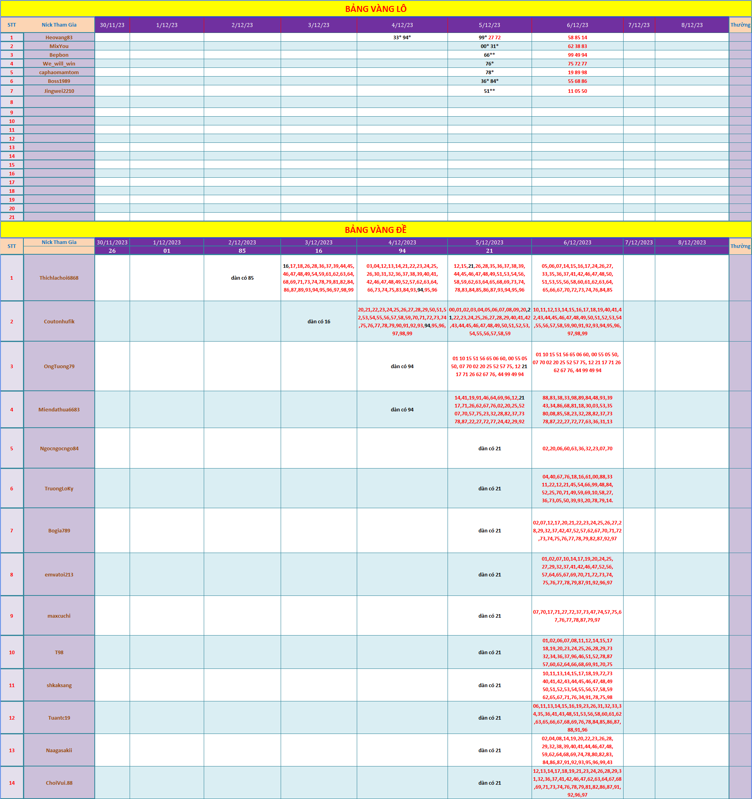Viewport: 752px width, 799px height.
Task: Click Bepbon's "66**" cell
Action: [x=490, y=55]
